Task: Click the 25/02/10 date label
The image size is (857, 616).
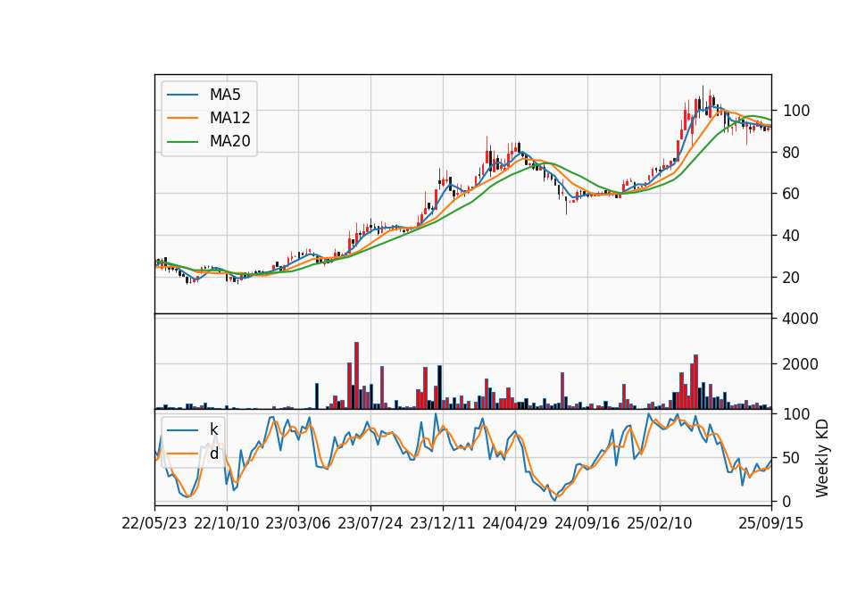Action: [x=659, y=523]
